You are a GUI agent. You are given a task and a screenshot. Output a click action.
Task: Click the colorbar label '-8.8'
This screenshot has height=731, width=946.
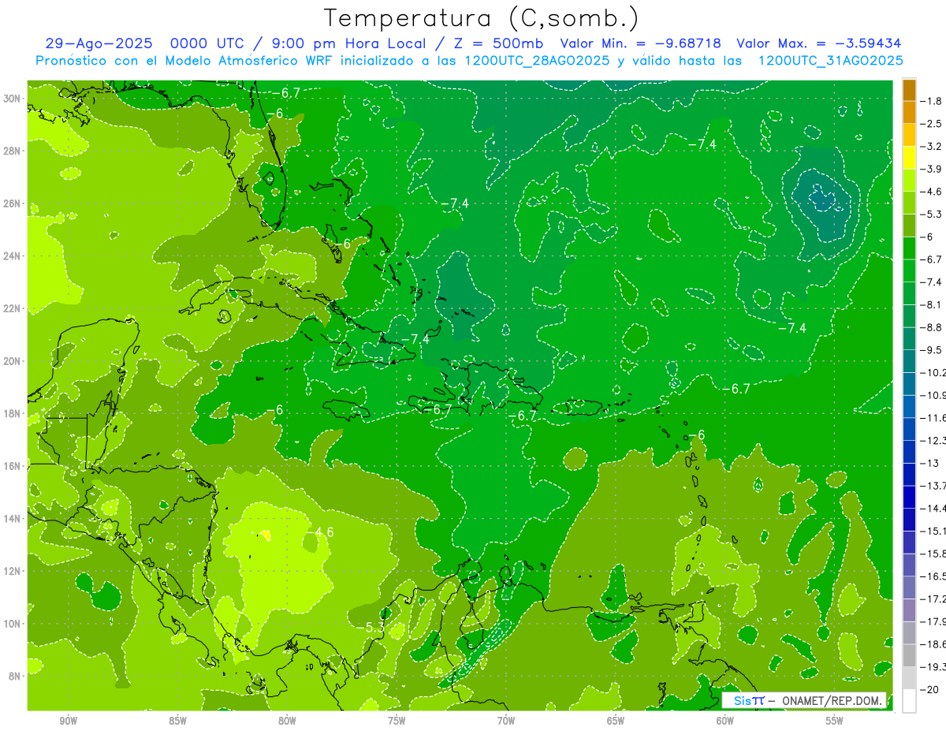(932, 327)
